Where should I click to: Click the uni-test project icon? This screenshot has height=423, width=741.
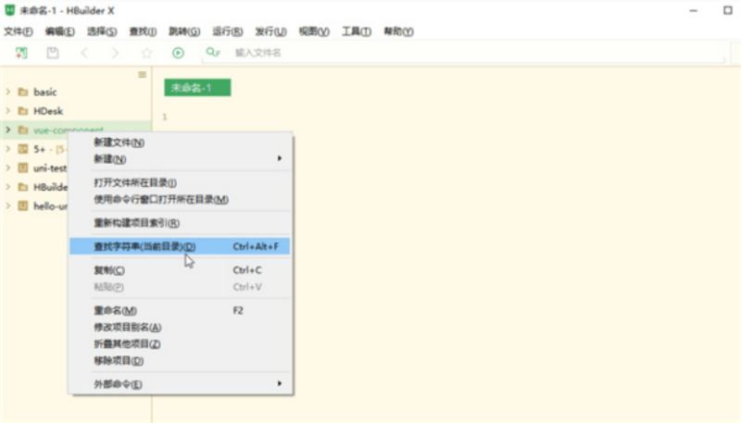tap(22, 168)
